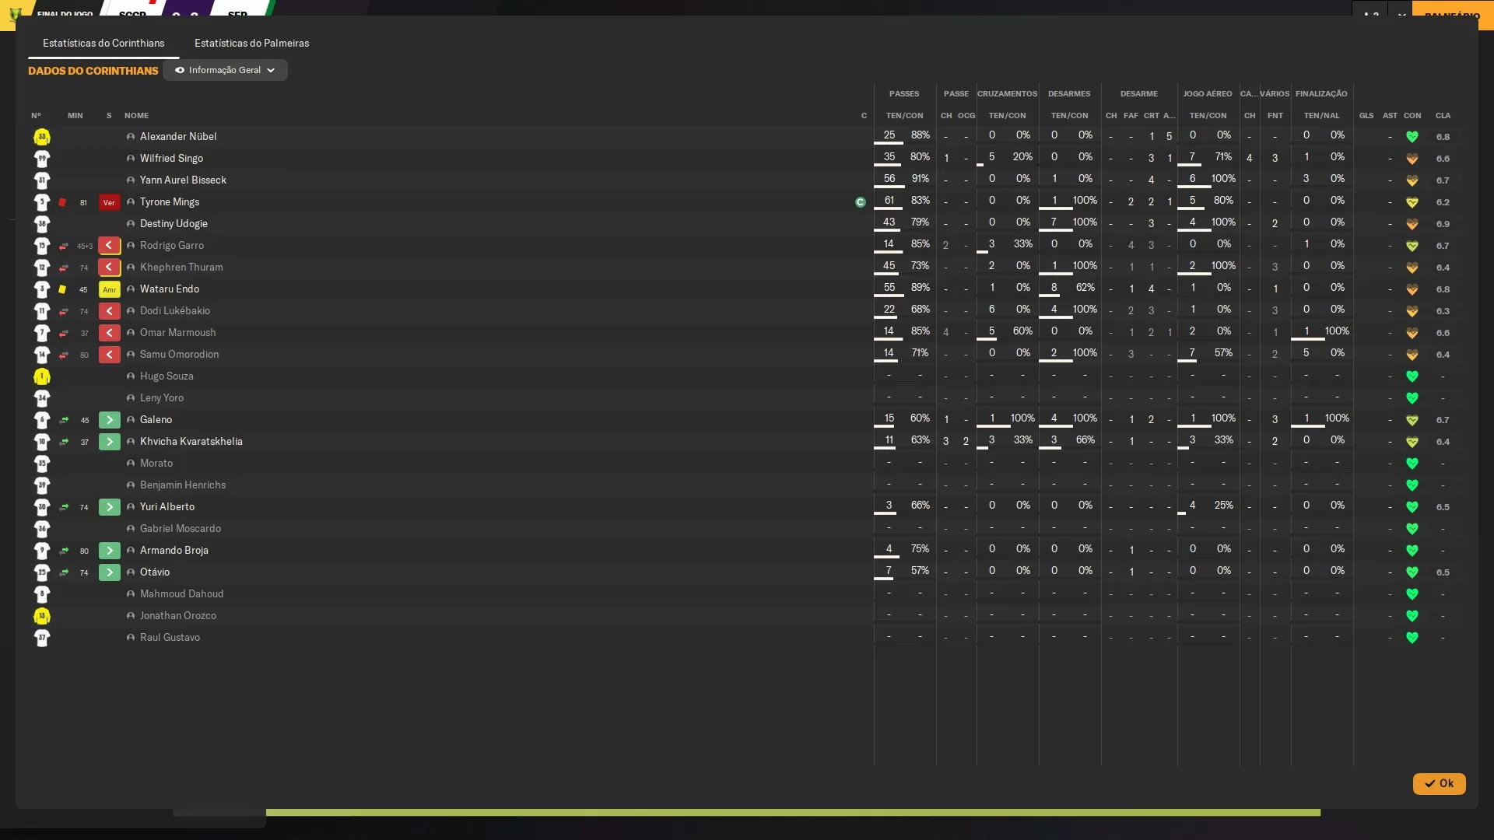Switch to Estatísticas do Palmeiras tab
This screenshot has width=1494, height=840.
(x=251, y=43)
